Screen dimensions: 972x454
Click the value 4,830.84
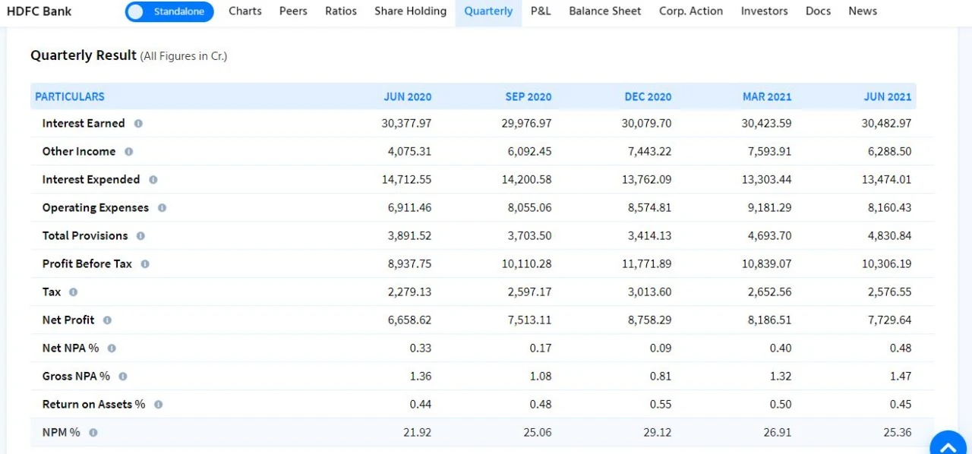click(889, 236)
